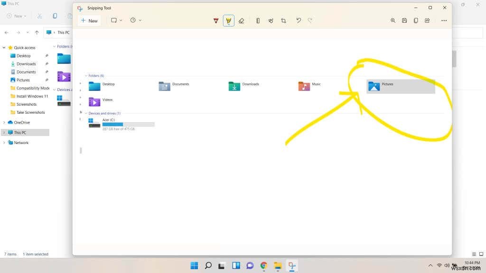
Task: Click the New snip button
Action: coord(89,20)
